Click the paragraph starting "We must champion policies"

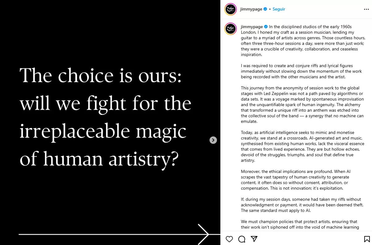(300, 225)
